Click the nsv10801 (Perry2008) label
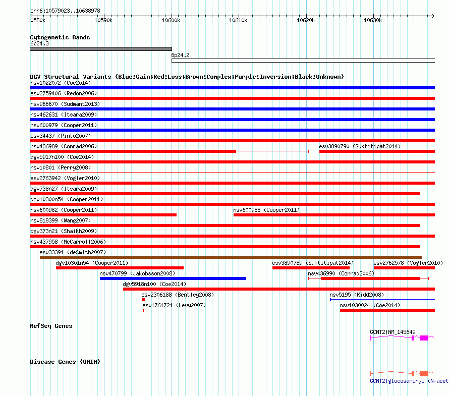The height and width of the screenshot is (396, 449). (x=61, y=167)
